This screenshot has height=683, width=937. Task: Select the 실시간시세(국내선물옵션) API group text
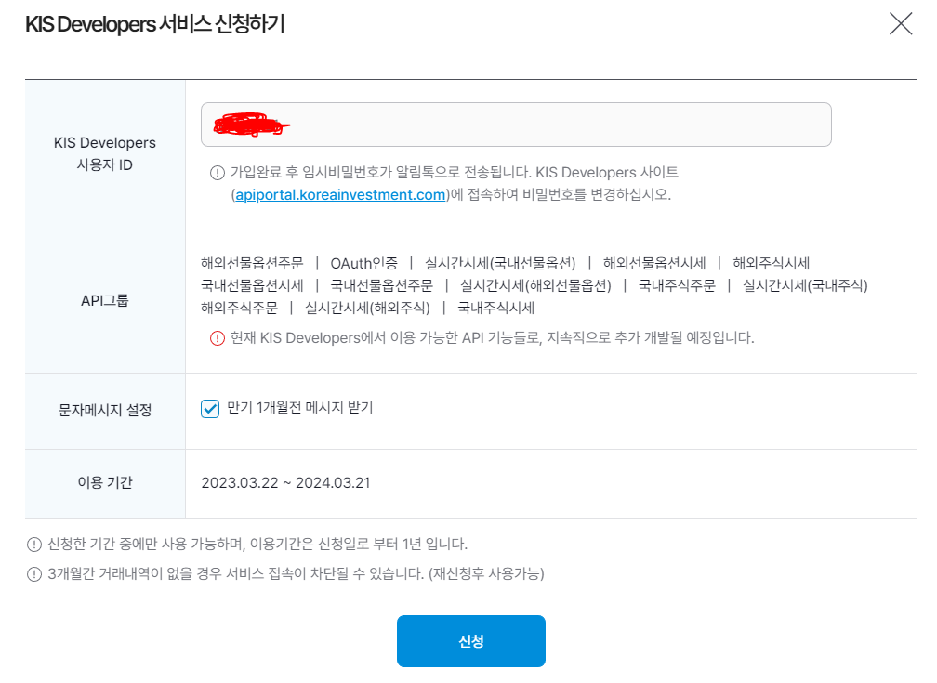[x=500, y=264]
